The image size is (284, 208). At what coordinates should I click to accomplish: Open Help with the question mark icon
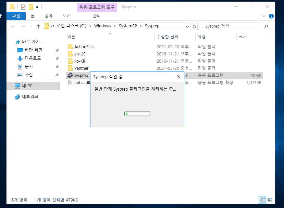(x=271, y=16)
